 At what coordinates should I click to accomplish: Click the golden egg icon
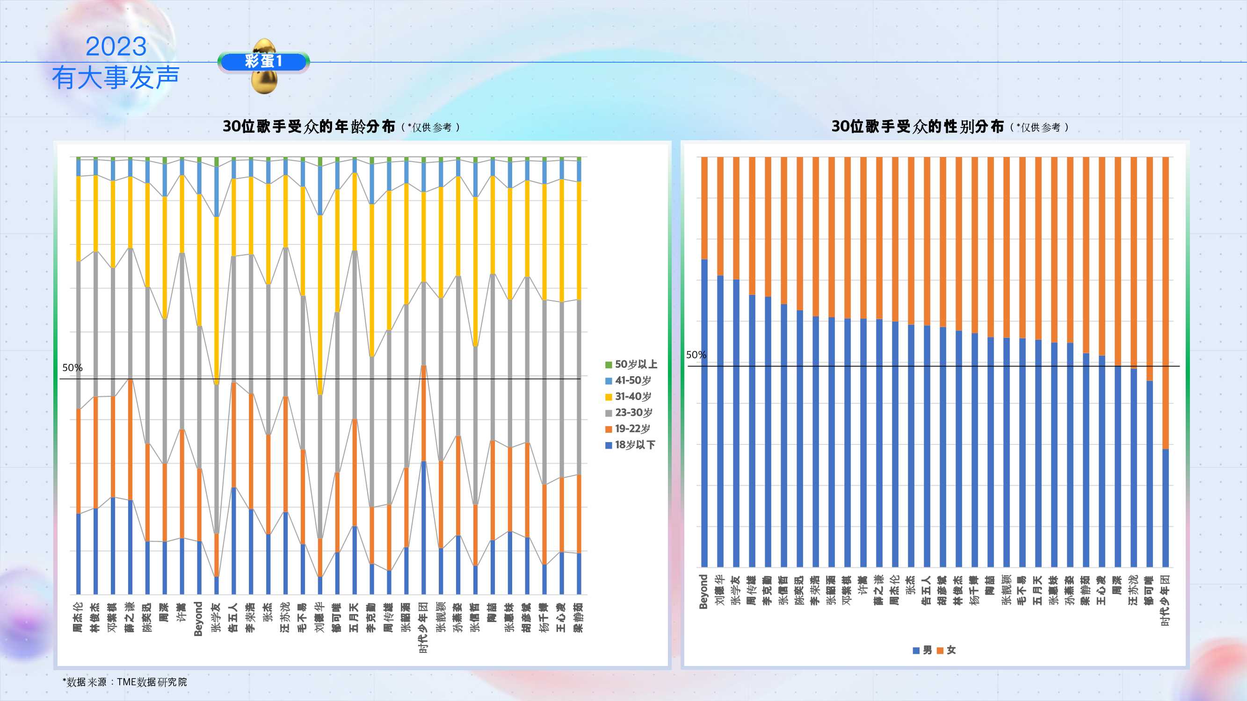(x=264, y=82)
